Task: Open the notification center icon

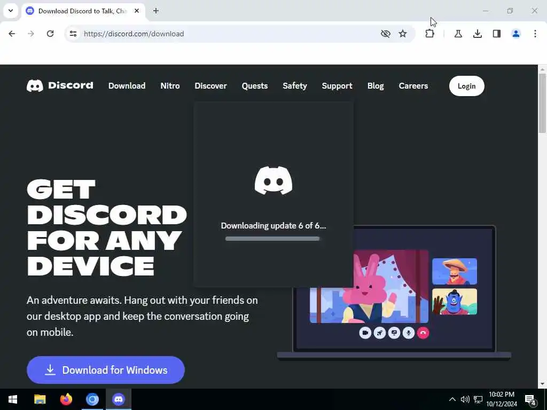Action: 530,400
